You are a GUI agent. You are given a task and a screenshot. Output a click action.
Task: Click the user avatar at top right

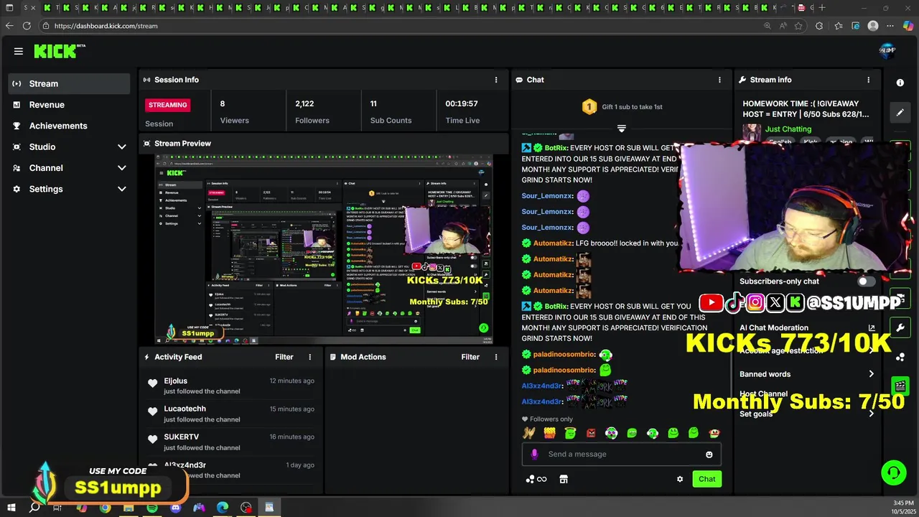coord(887,50)
